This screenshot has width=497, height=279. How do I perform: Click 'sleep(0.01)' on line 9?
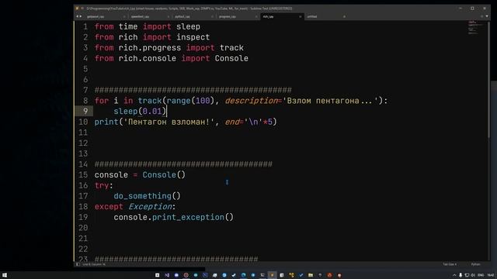140,112
